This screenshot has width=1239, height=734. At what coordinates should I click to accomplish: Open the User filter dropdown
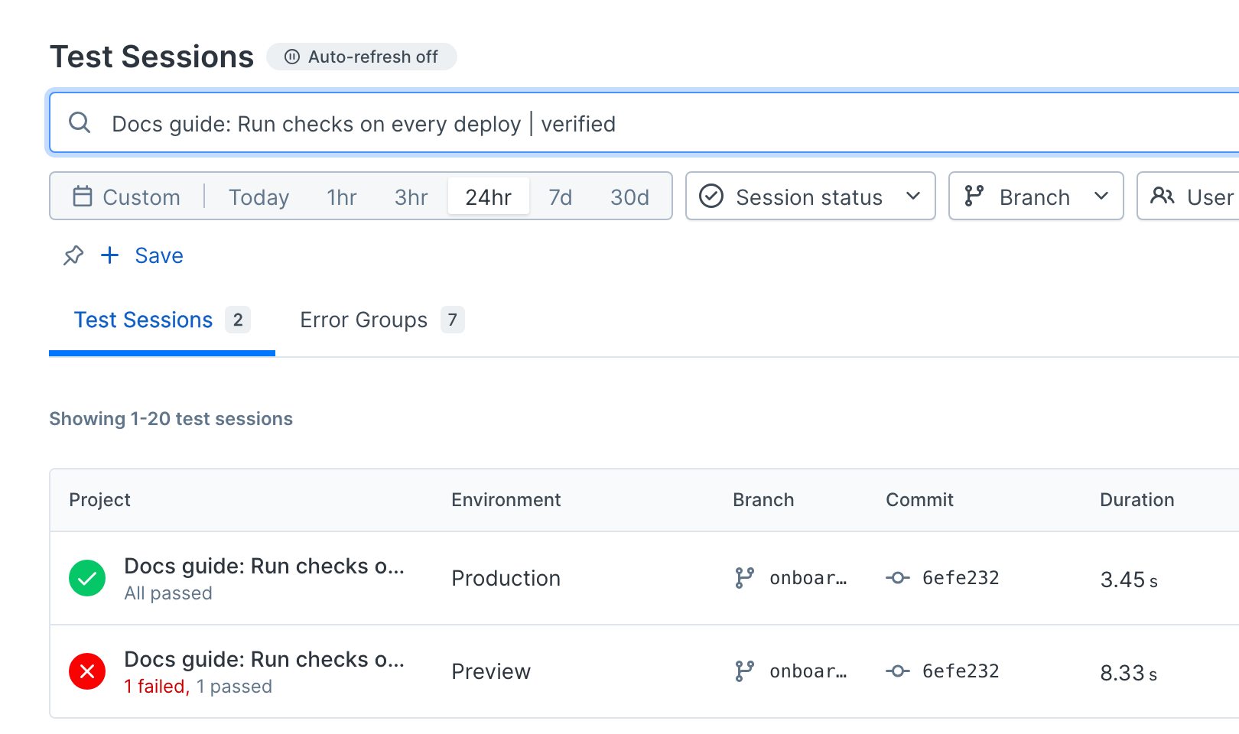coord(1188,196)
